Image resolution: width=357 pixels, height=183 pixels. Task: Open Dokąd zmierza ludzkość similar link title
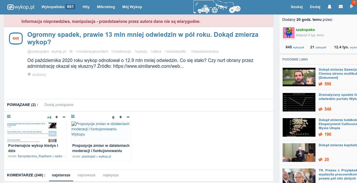(x=338, y=124)
